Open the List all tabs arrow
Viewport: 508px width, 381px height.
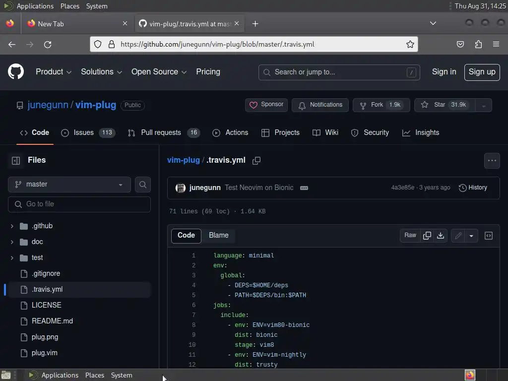click(433, 23)
